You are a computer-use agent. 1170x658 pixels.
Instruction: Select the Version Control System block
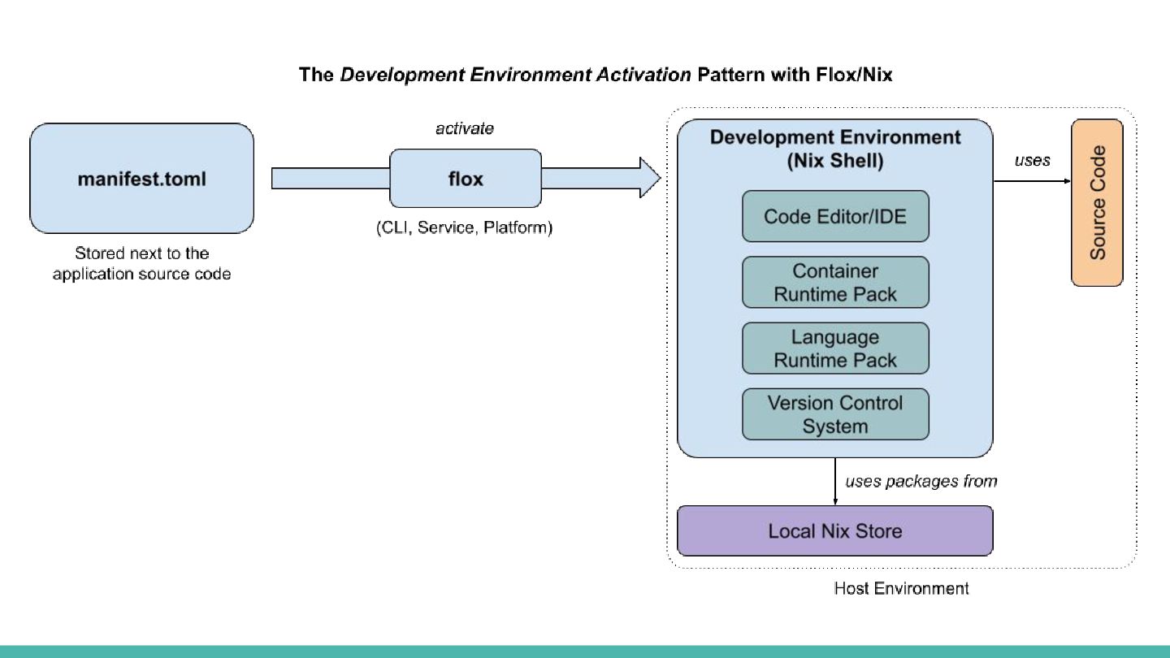(835, 414)
